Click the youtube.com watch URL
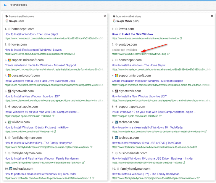Image resolution: width=216 pixels, height=183 pixels. click(x=139, y=54)
